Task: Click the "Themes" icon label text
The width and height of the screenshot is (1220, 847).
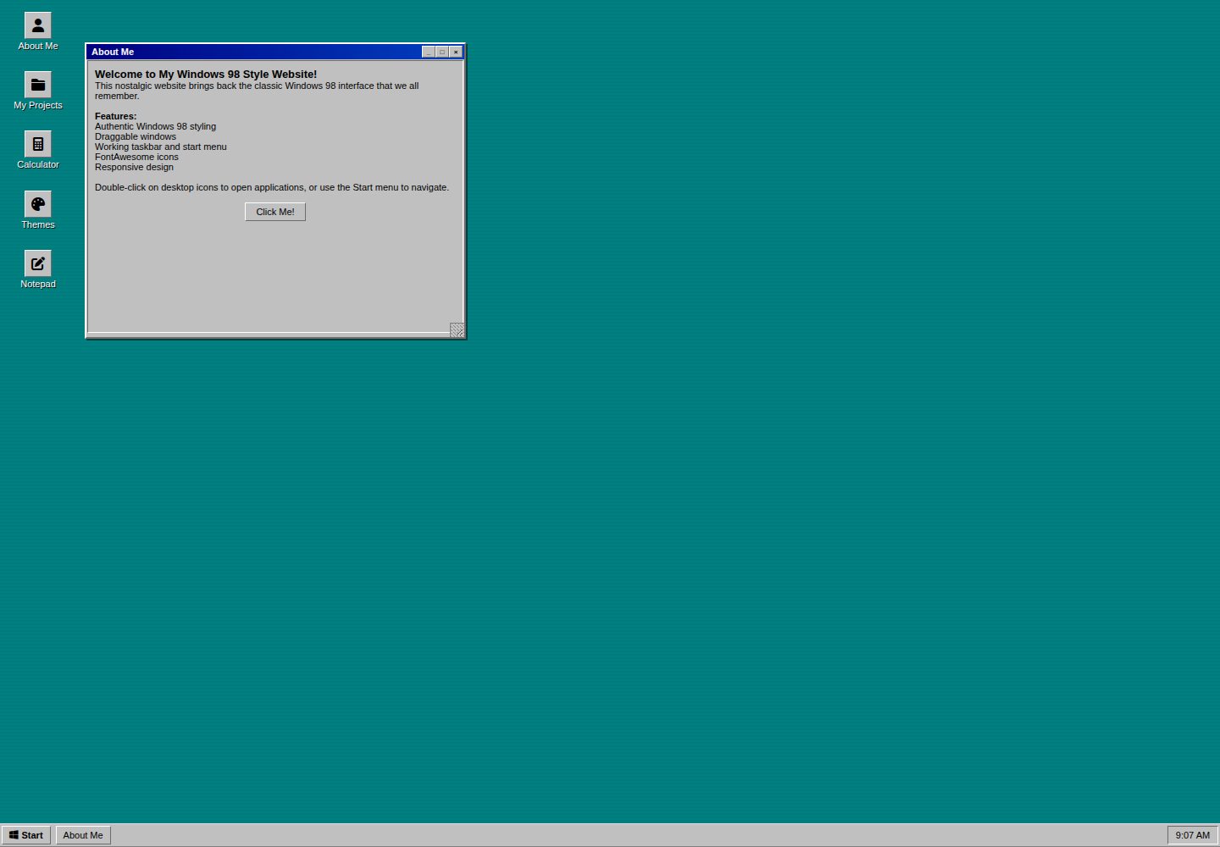Action: 38,224
